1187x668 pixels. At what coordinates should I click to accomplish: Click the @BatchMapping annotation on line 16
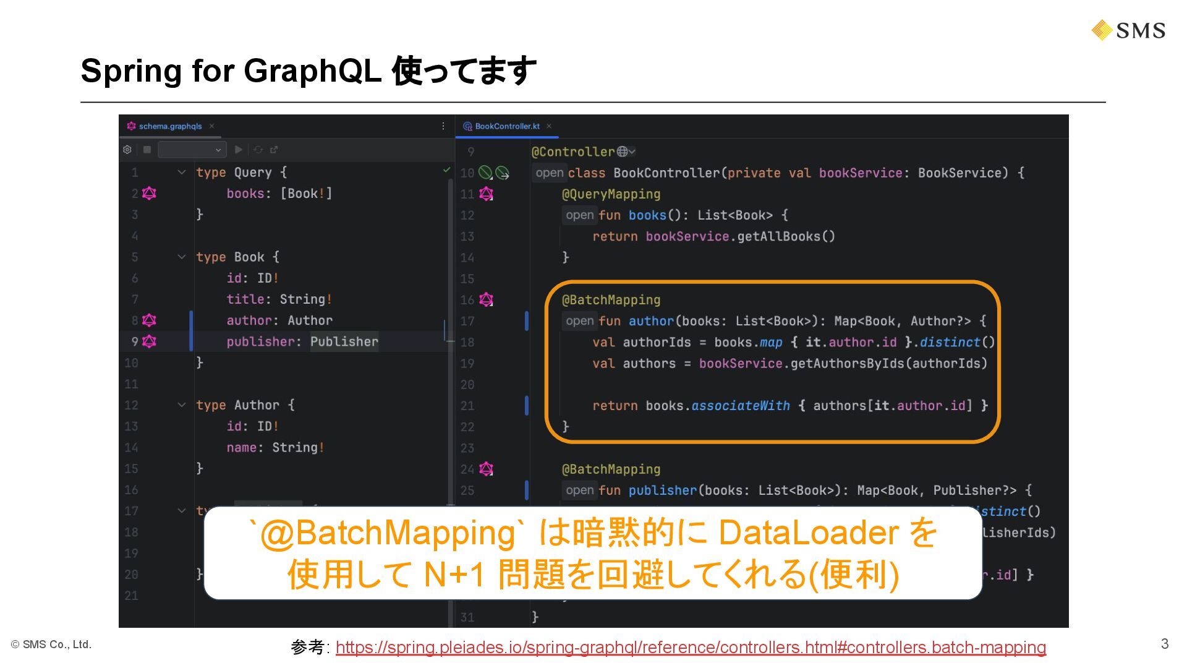pos(611,300)
